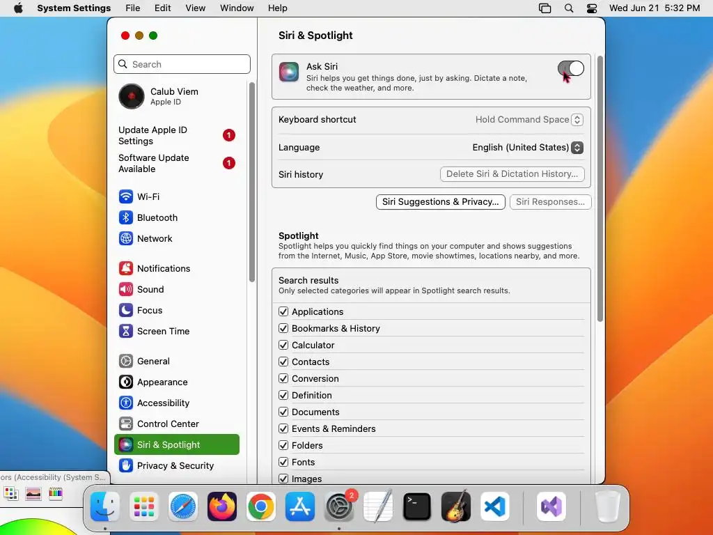This screenshot has height=535, width=713.
Task: Launch Google Chrome from the Dock
Action: (x=261, y=506)
